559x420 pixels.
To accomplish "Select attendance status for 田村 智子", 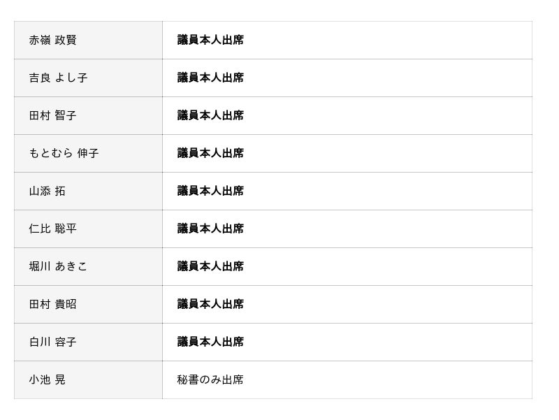I will (210, 116).
